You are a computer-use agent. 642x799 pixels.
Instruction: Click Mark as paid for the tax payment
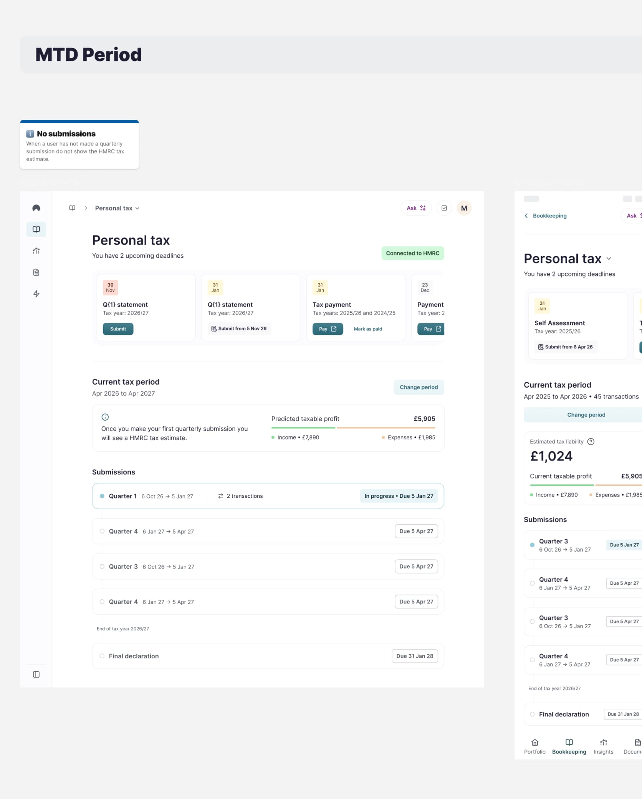(x=368, y=329)
